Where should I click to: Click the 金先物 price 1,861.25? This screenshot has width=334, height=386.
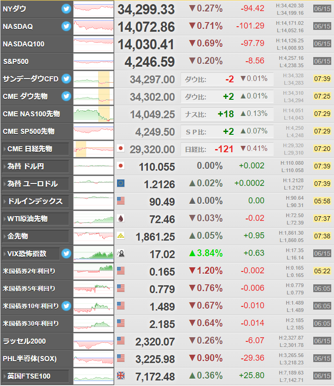[155, 237]
